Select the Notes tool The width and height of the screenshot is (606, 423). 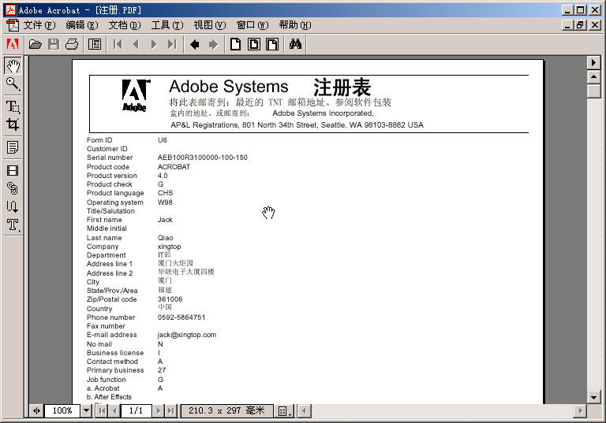tap(13, 147)
